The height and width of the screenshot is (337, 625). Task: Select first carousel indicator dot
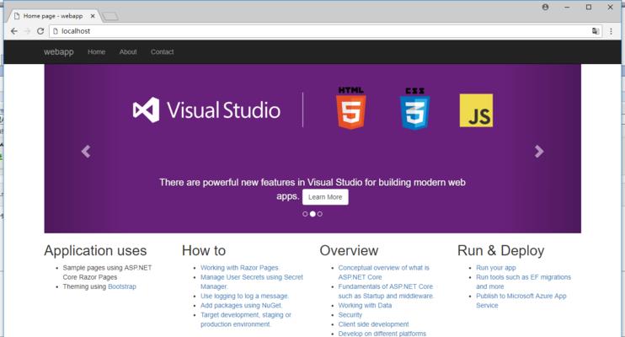point(305,214)
